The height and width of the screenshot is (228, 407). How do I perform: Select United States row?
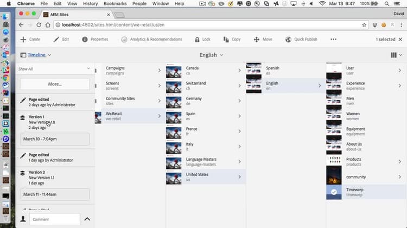pos(205,177)
